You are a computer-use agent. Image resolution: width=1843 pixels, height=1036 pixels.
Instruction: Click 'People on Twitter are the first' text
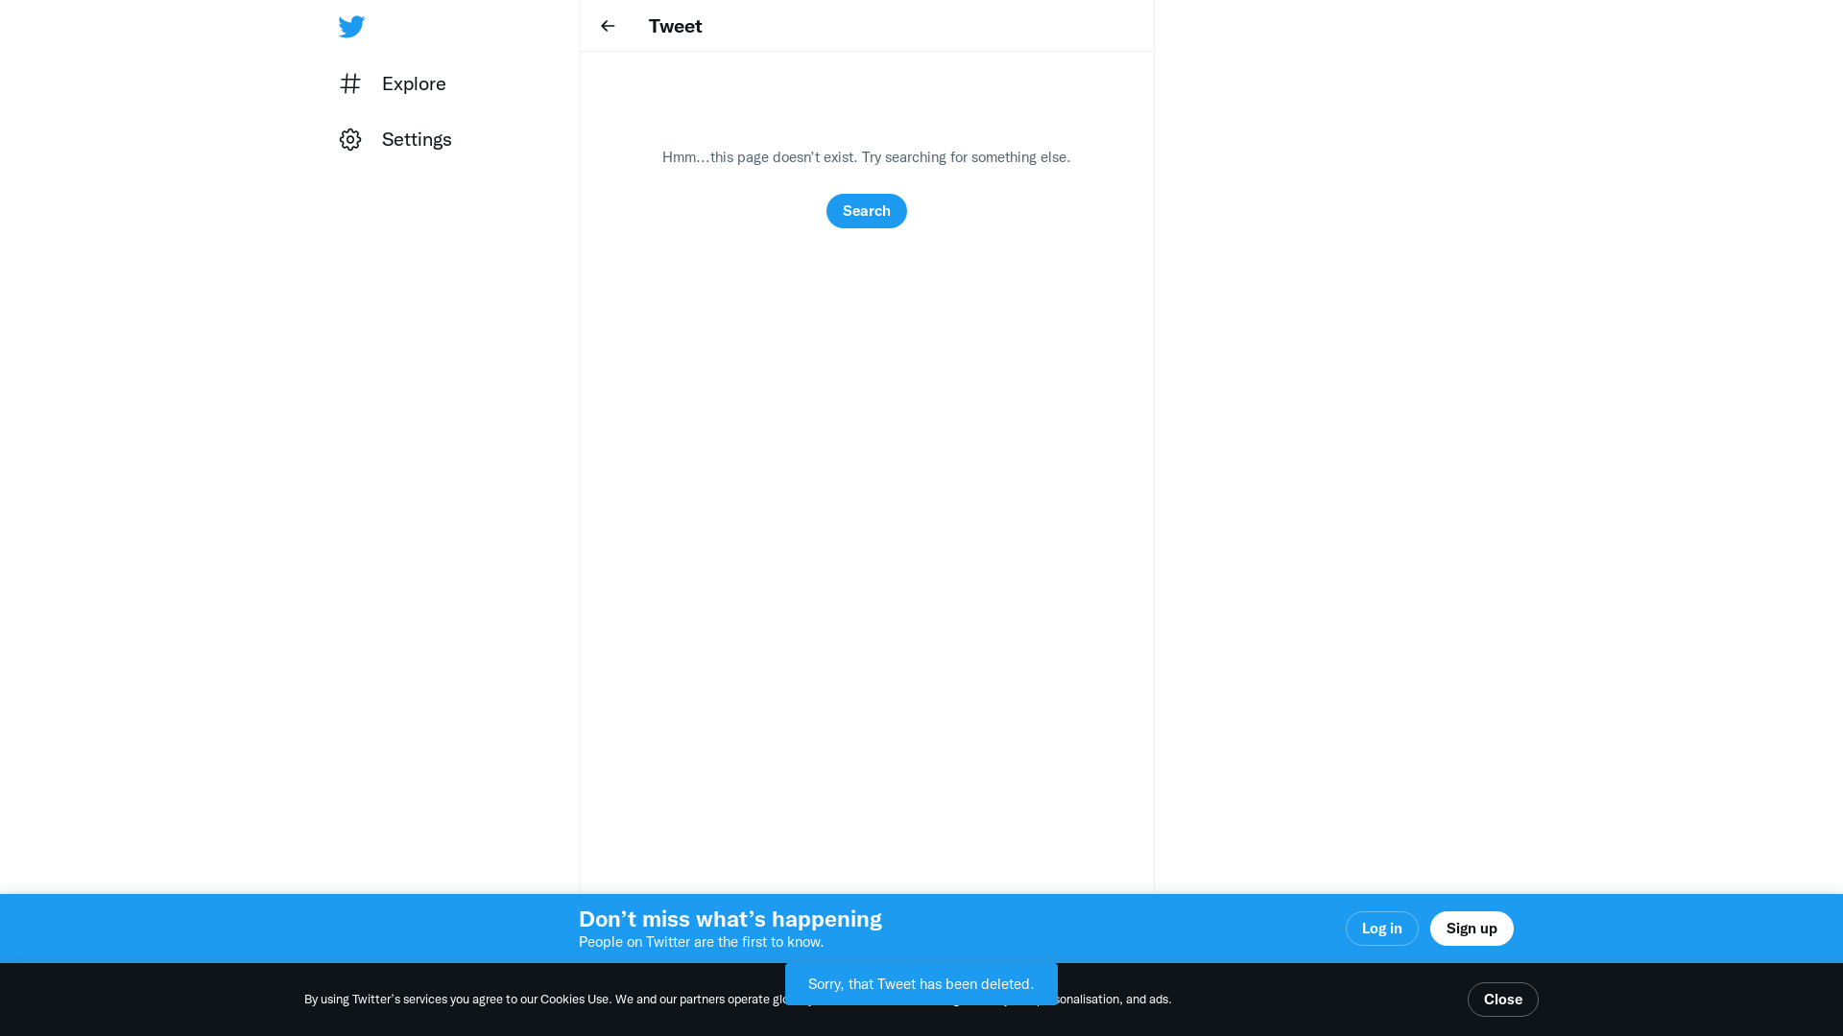point(701,942)
